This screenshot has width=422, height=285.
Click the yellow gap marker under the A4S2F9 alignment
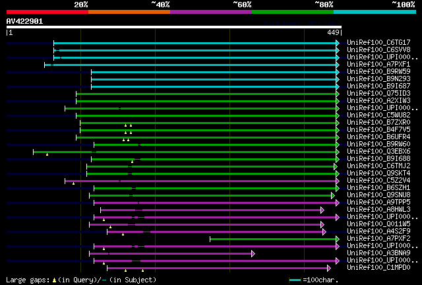coord(123,234)
